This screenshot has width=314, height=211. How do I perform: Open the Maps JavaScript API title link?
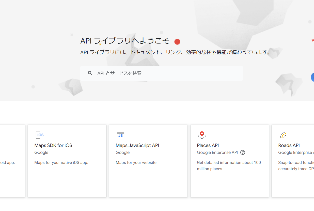pos(137,145)
